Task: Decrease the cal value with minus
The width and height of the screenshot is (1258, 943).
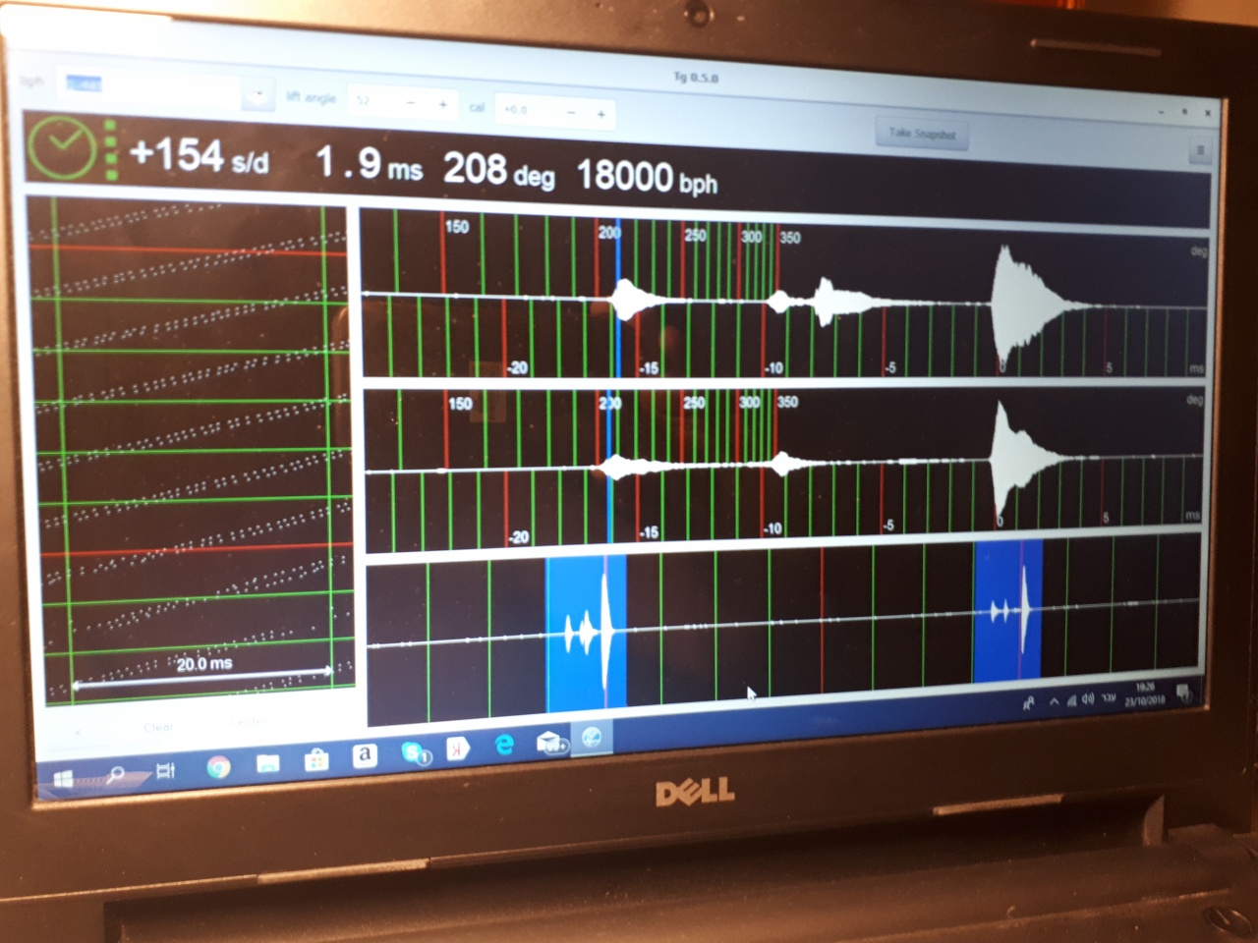Action: tap(570, 113)
